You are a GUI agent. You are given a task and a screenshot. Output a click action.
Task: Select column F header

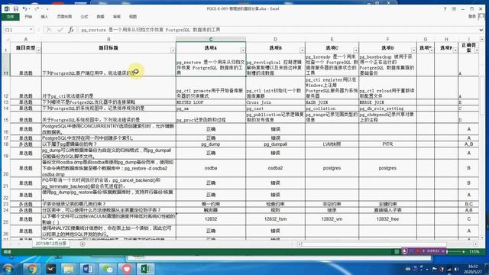click(387, 39)
